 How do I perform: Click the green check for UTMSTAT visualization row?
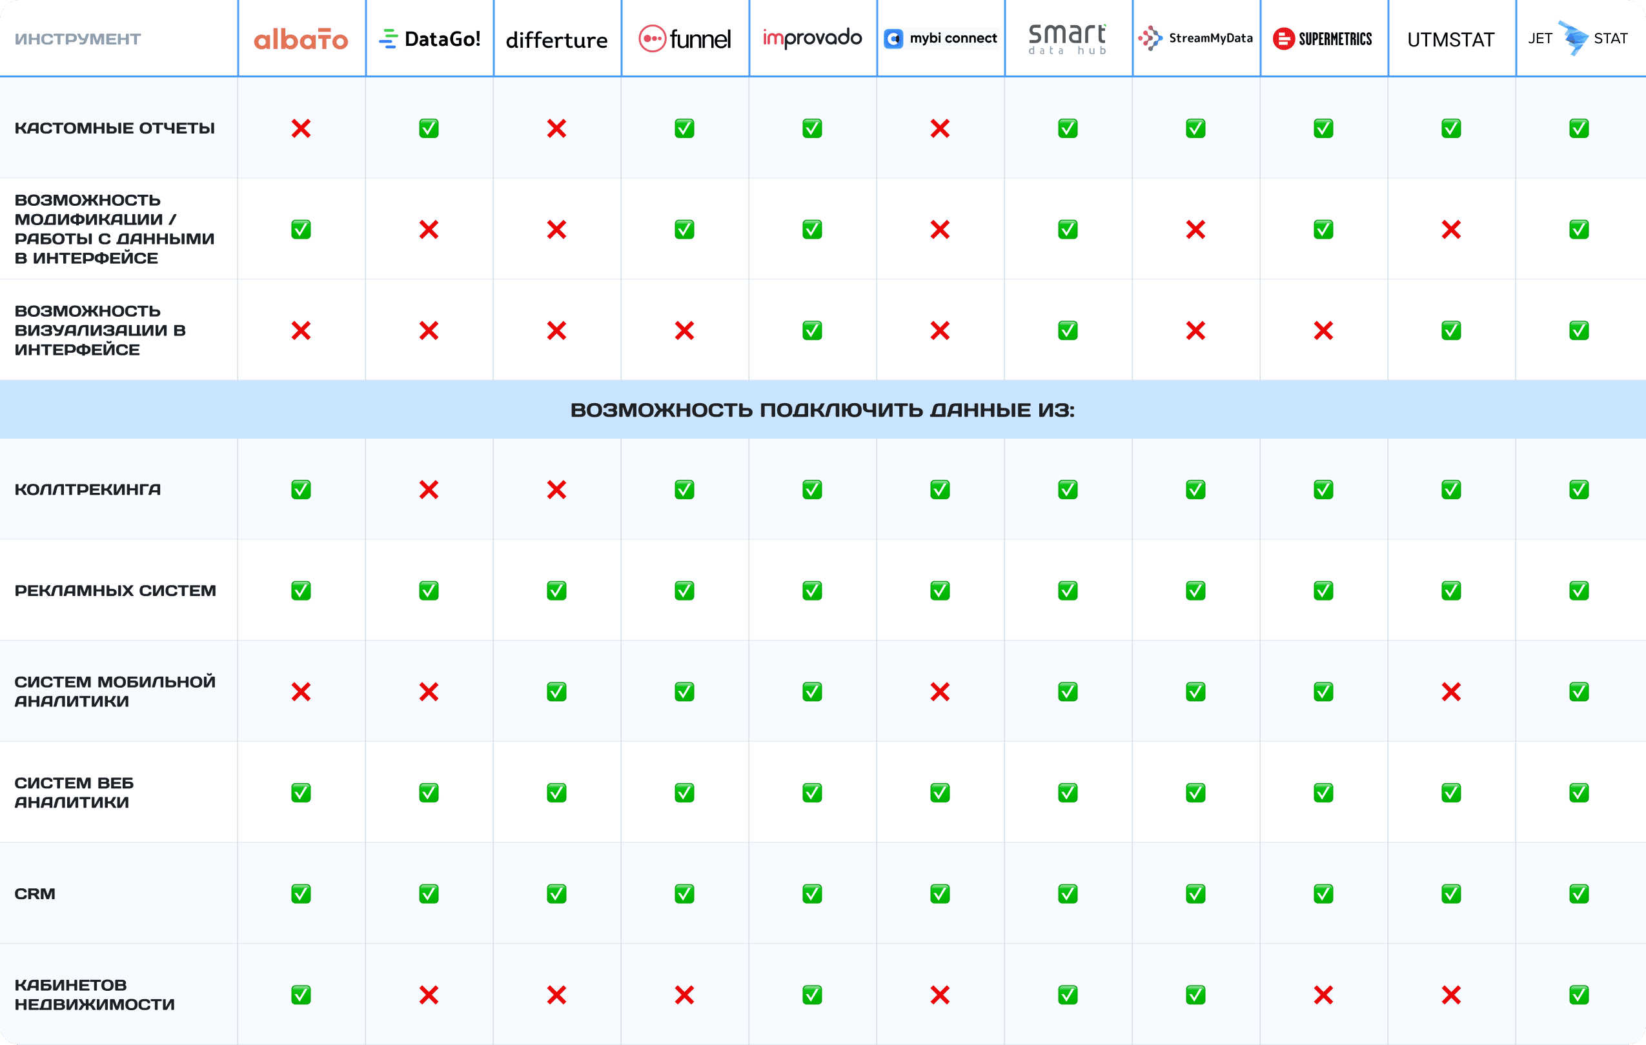(1451, 330)
